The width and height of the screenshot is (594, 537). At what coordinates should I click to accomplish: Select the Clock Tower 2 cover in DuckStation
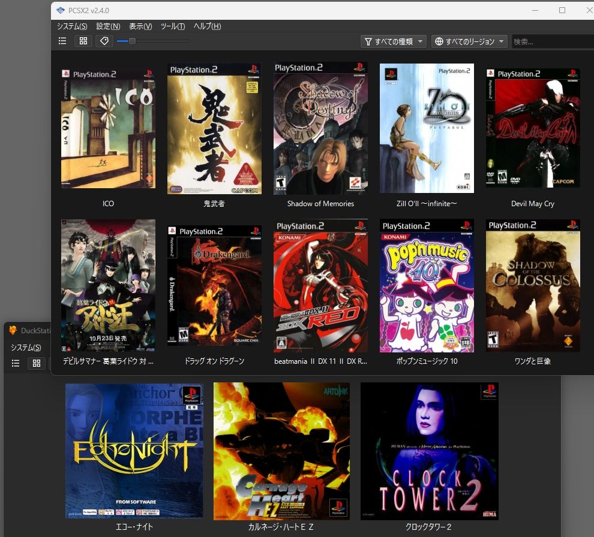pos(429,451)
